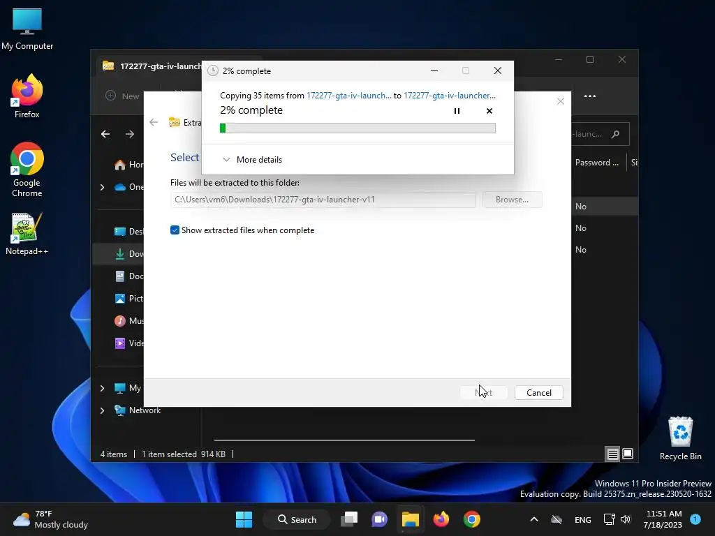
Task: Click the extraction folder path field
Action: 323,200
